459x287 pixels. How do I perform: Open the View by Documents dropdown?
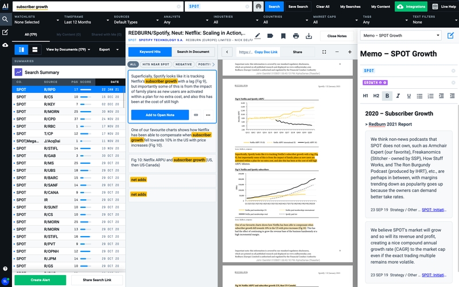tap(68, 50)
